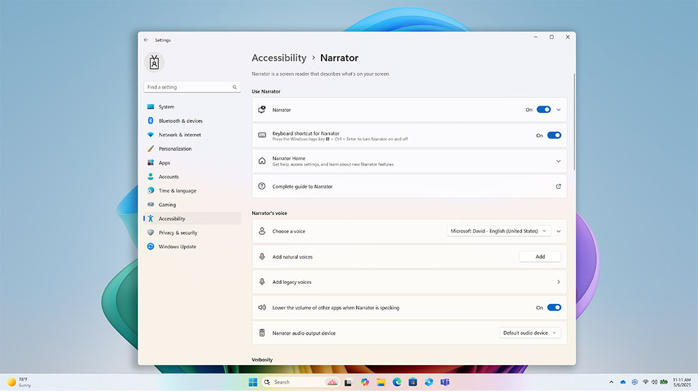Expand the Choose a voice row chevron

tap(559, 231)
